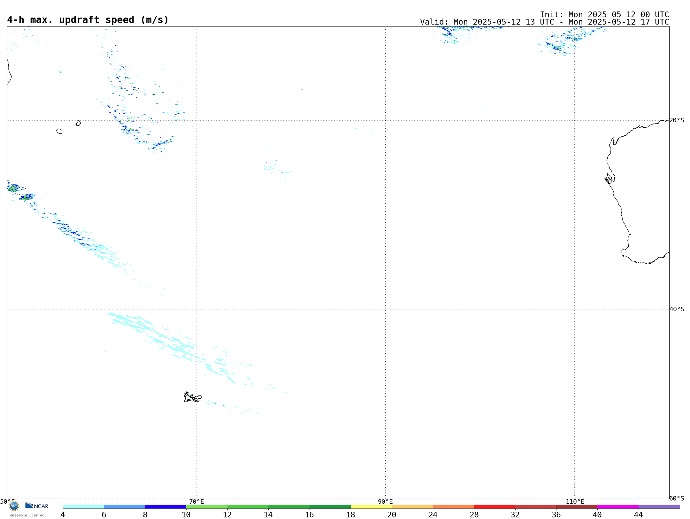Click the colorbar tick label 18

(351, 515)
